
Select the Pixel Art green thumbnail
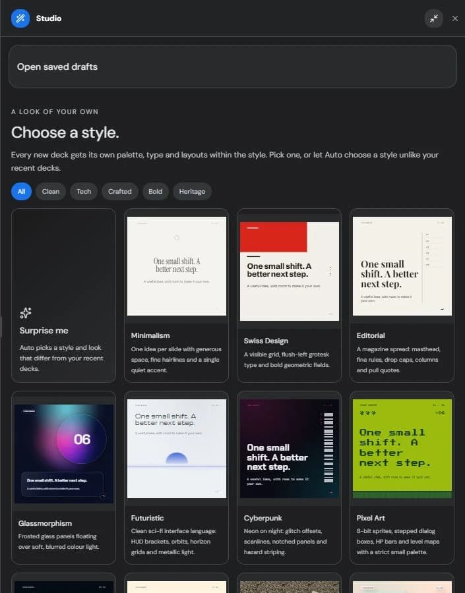click(402, 449)
